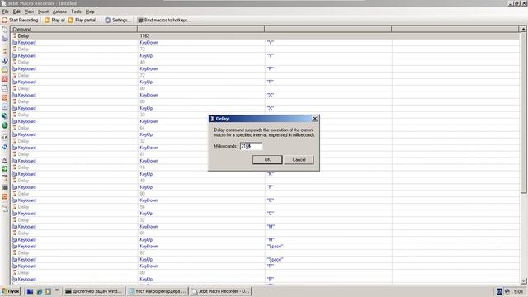This screenshot has width=528, height=297.
Task: Switch to Диспетчер задач taskbar button
Action: [94, 291]
